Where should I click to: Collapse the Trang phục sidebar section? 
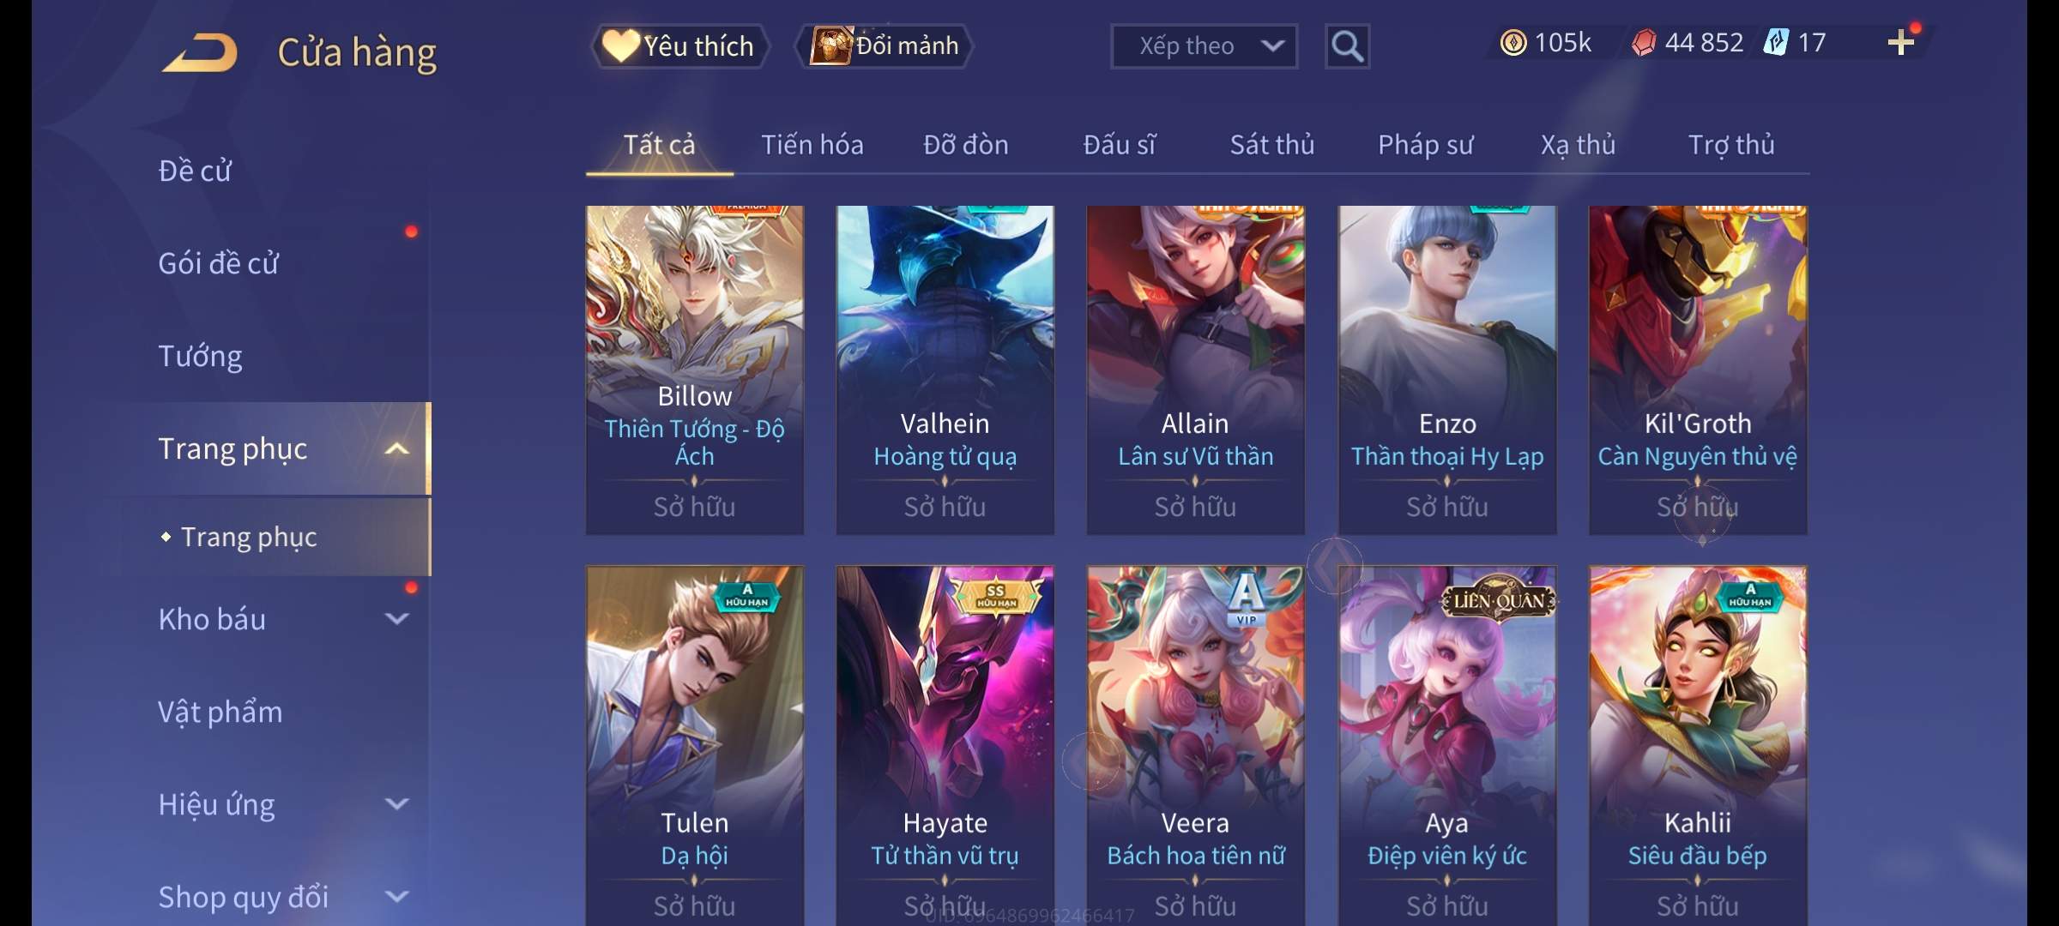pyautogui.click(x=396, y=448)
